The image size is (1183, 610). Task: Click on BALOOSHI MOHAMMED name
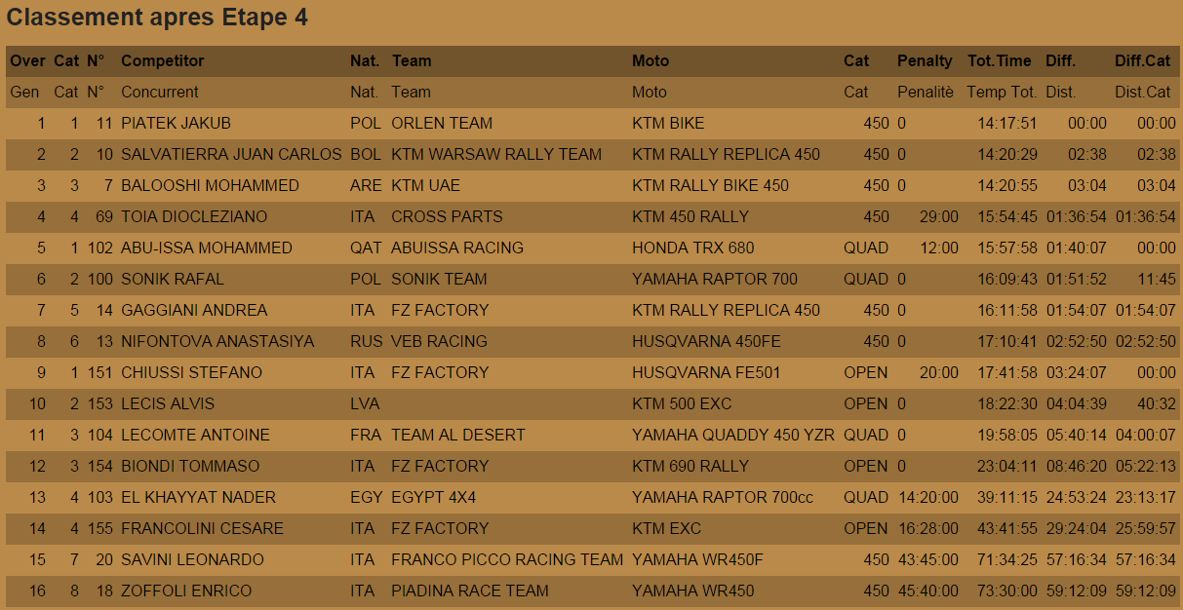[210, 185]
